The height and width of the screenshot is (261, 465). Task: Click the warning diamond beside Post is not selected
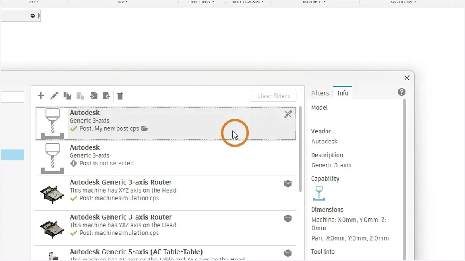click(74, 163)
